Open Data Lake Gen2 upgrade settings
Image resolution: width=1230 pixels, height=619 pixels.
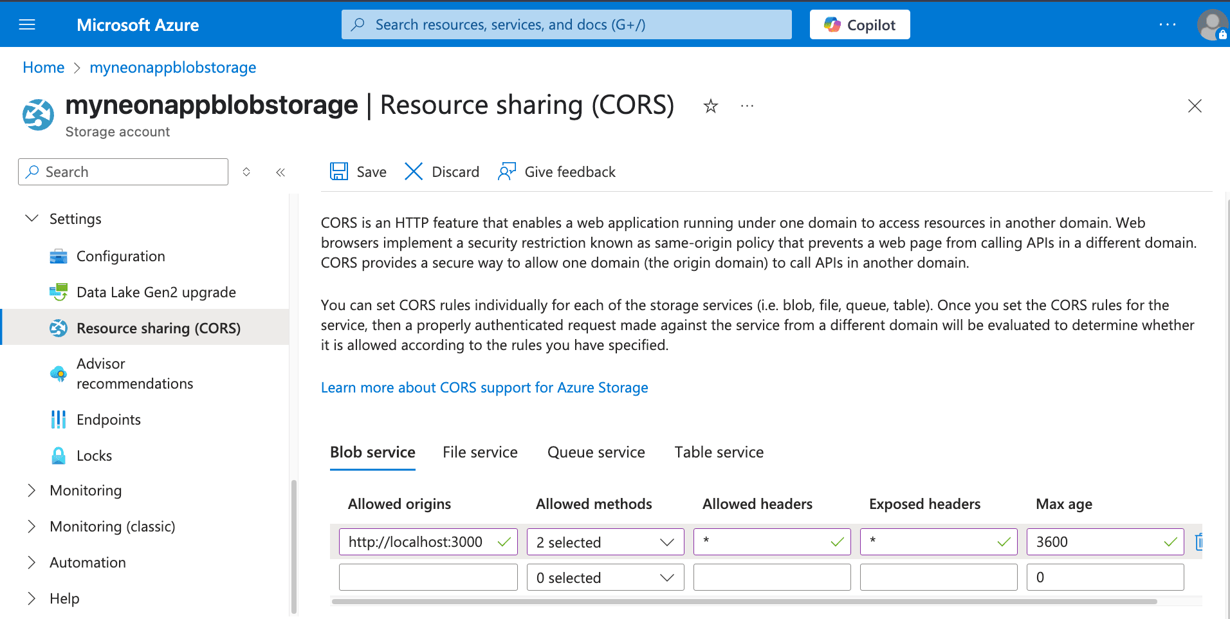(156, 291)
